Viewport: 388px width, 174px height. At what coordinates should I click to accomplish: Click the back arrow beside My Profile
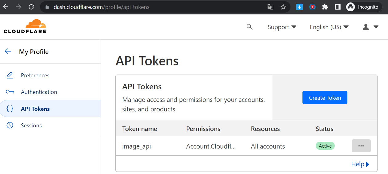point(8,52)
